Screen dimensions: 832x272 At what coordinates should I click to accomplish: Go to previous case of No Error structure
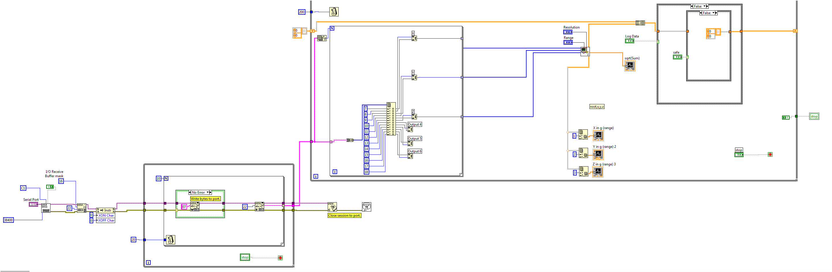point(190,192)
